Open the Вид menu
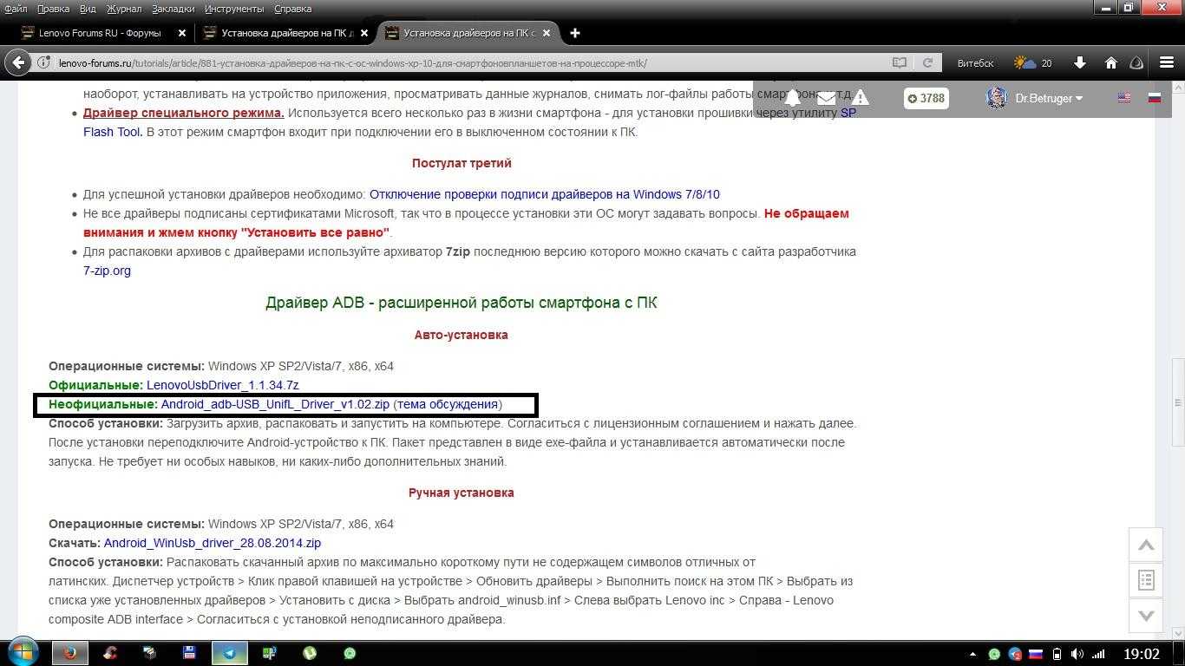 coord(88,9)
